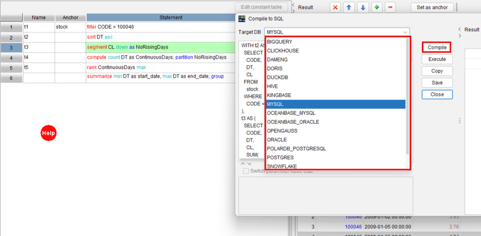Select SNOWFLAKE at list bottom
This screenshot has width=481, height=236.
tap(336, 166)
